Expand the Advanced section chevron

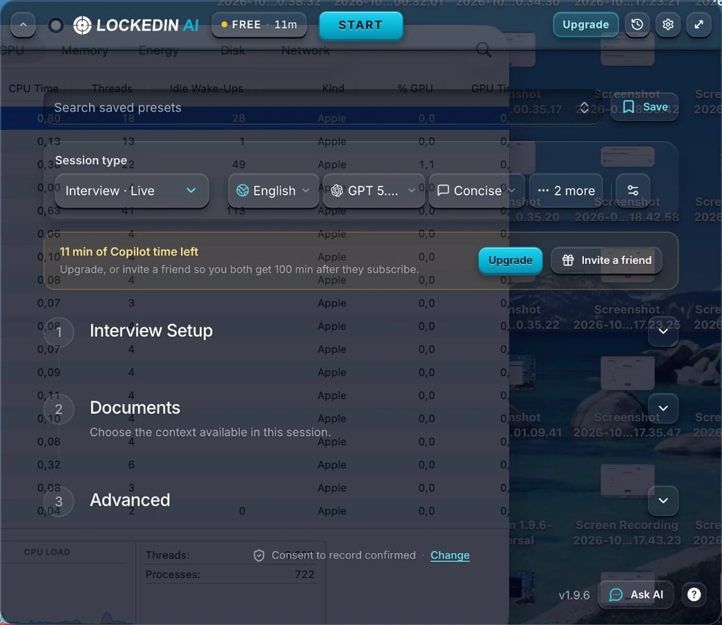(x=663, y=500)
